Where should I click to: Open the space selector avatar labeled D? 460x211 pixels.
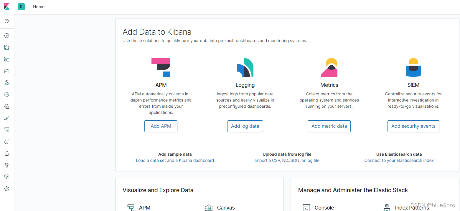[21, 7]
